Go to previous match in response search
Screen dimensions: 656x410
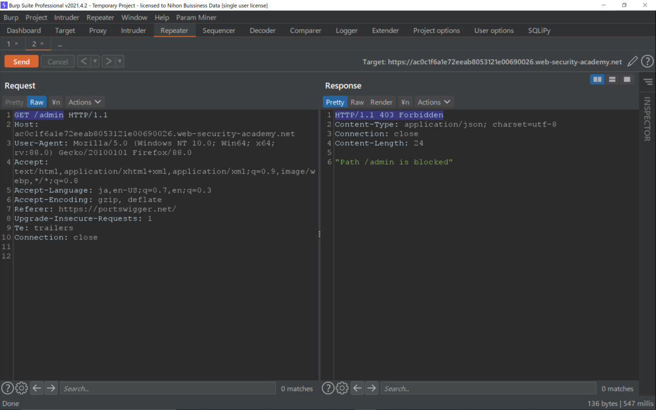tap(357, 388)
